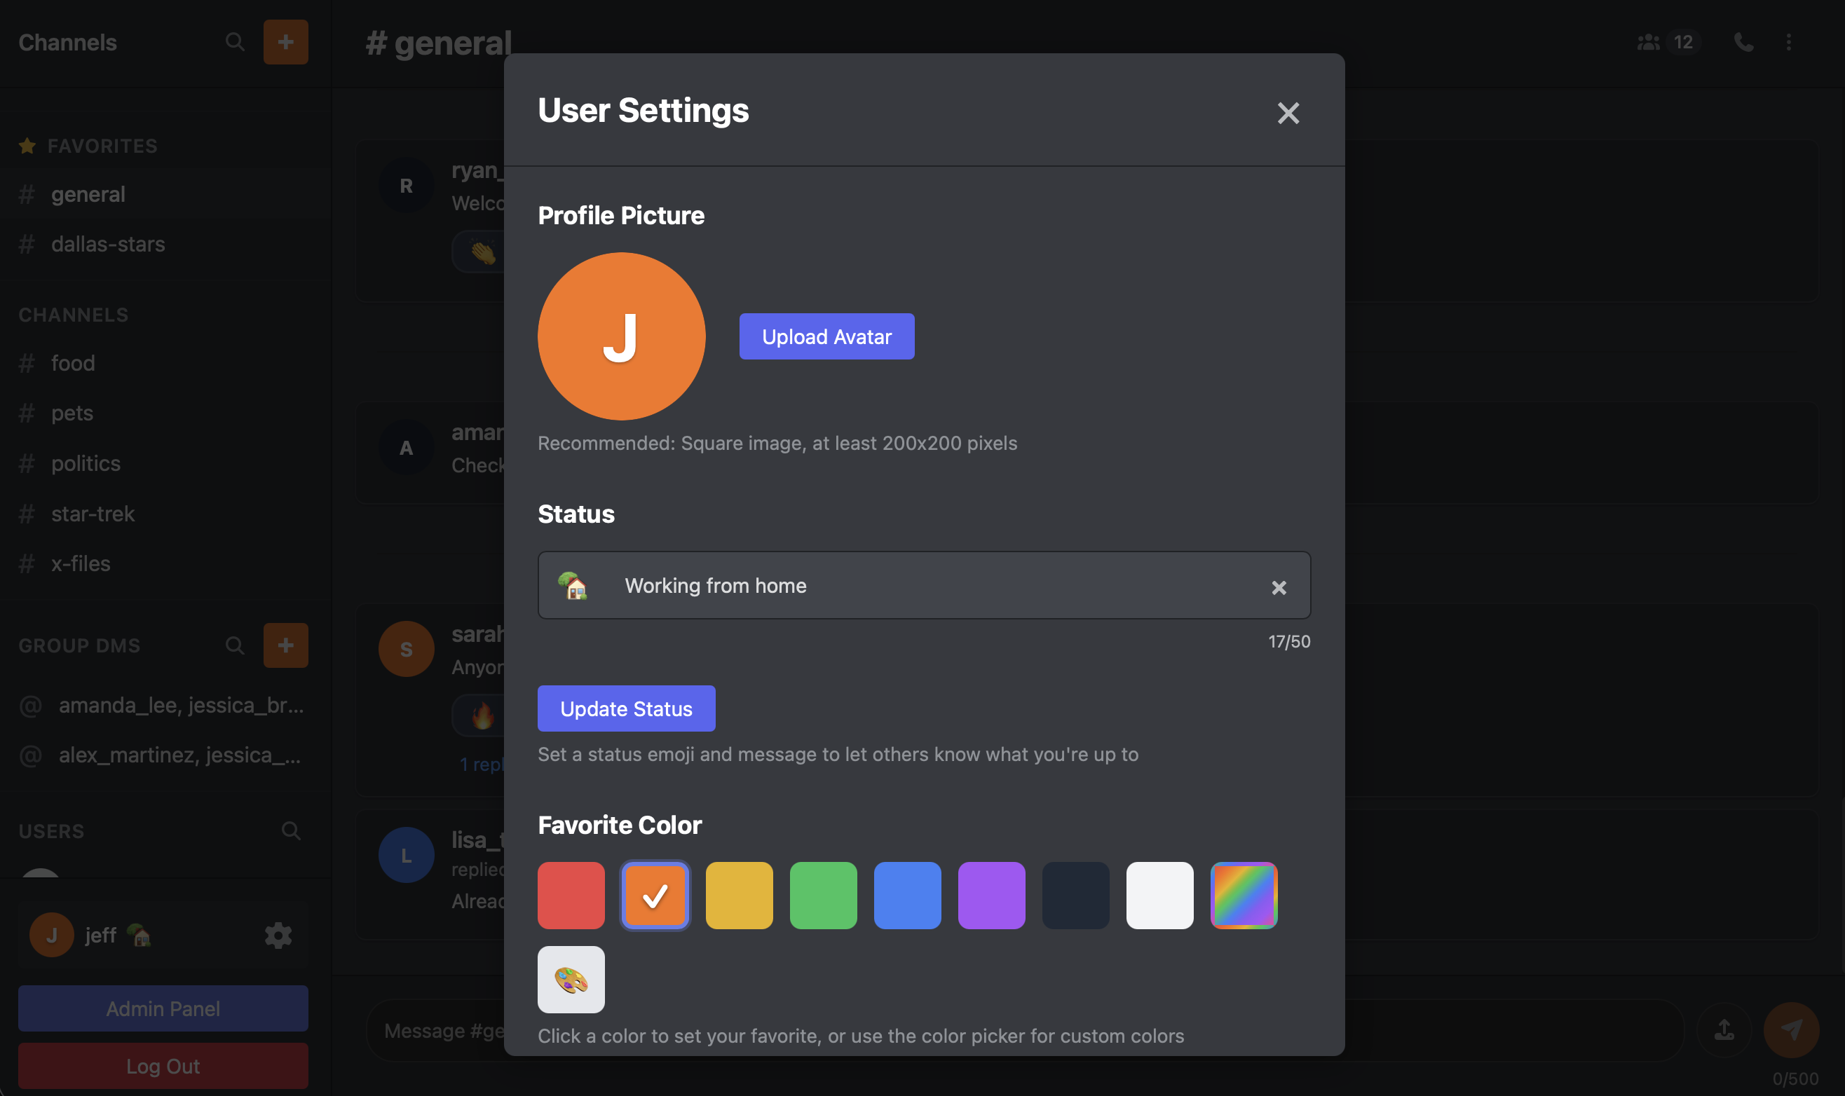Show the member list with 12 members
Screen dimensions: 1845x1096
coord(1668,42)
